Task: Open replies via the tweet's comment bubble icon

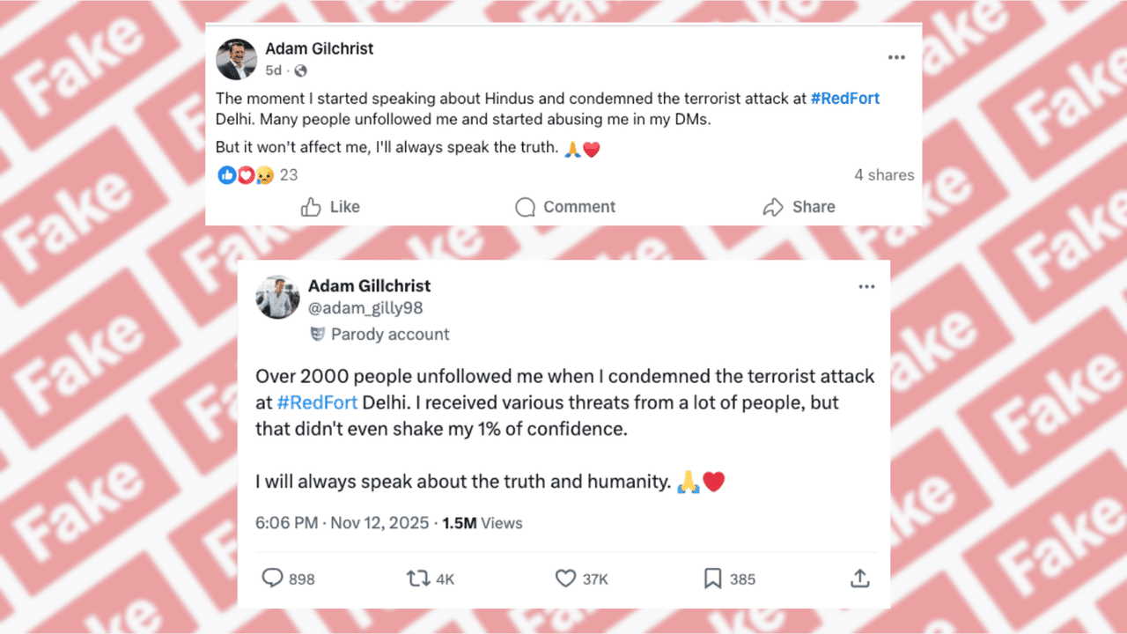Action: click(x=273, y=579)
